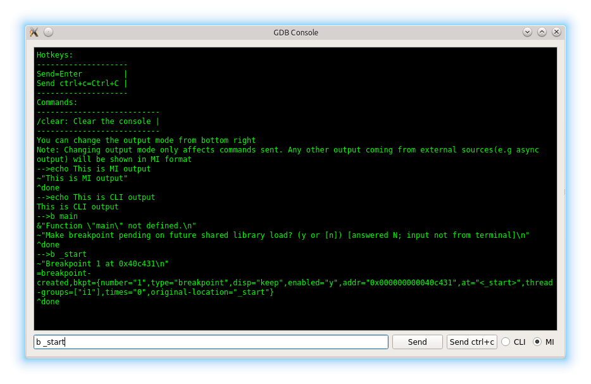Click the Send button
The image size is (591, 384).
point(417,342)
